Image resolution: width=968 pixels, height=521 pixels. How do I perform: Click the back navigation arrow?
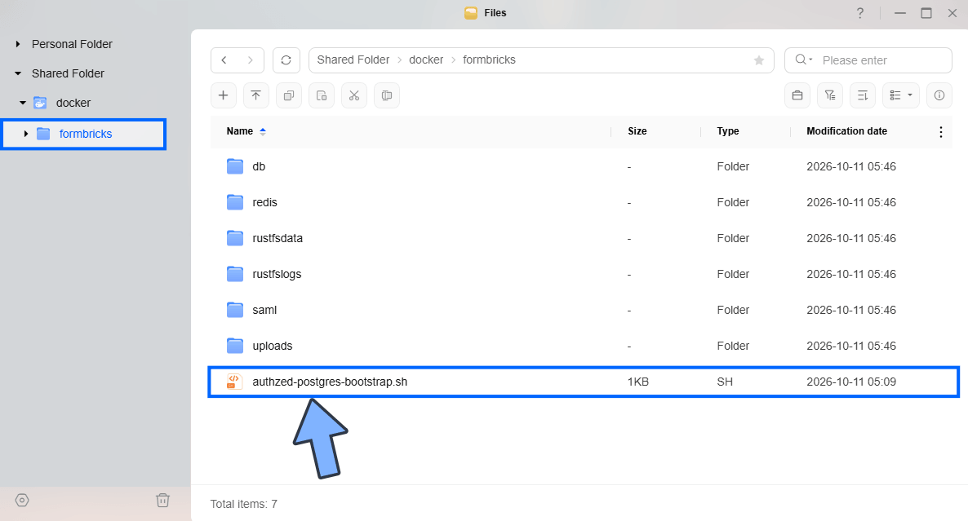click(x=224, y=60)
